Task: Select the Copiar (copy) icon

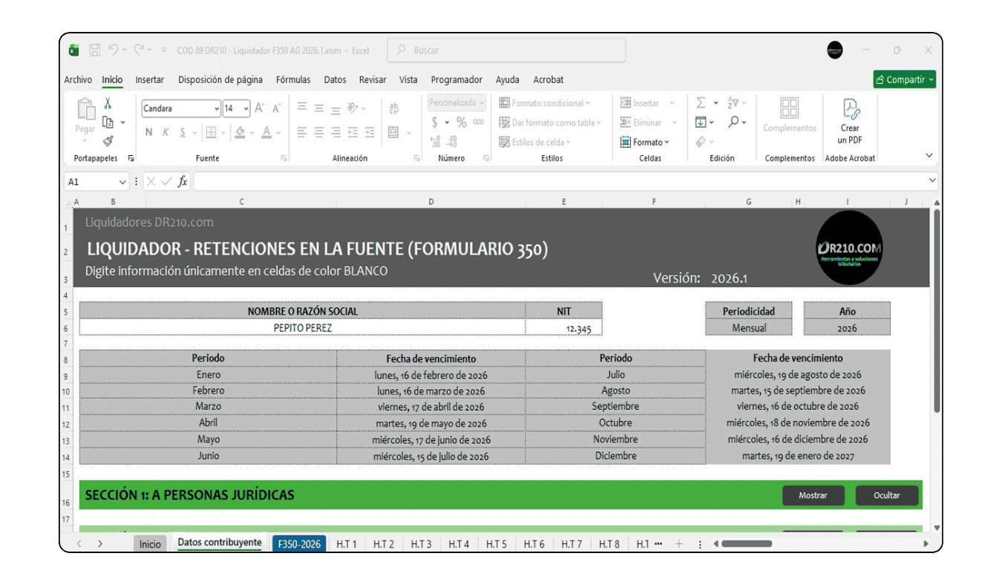Action: tap(108, 121)
